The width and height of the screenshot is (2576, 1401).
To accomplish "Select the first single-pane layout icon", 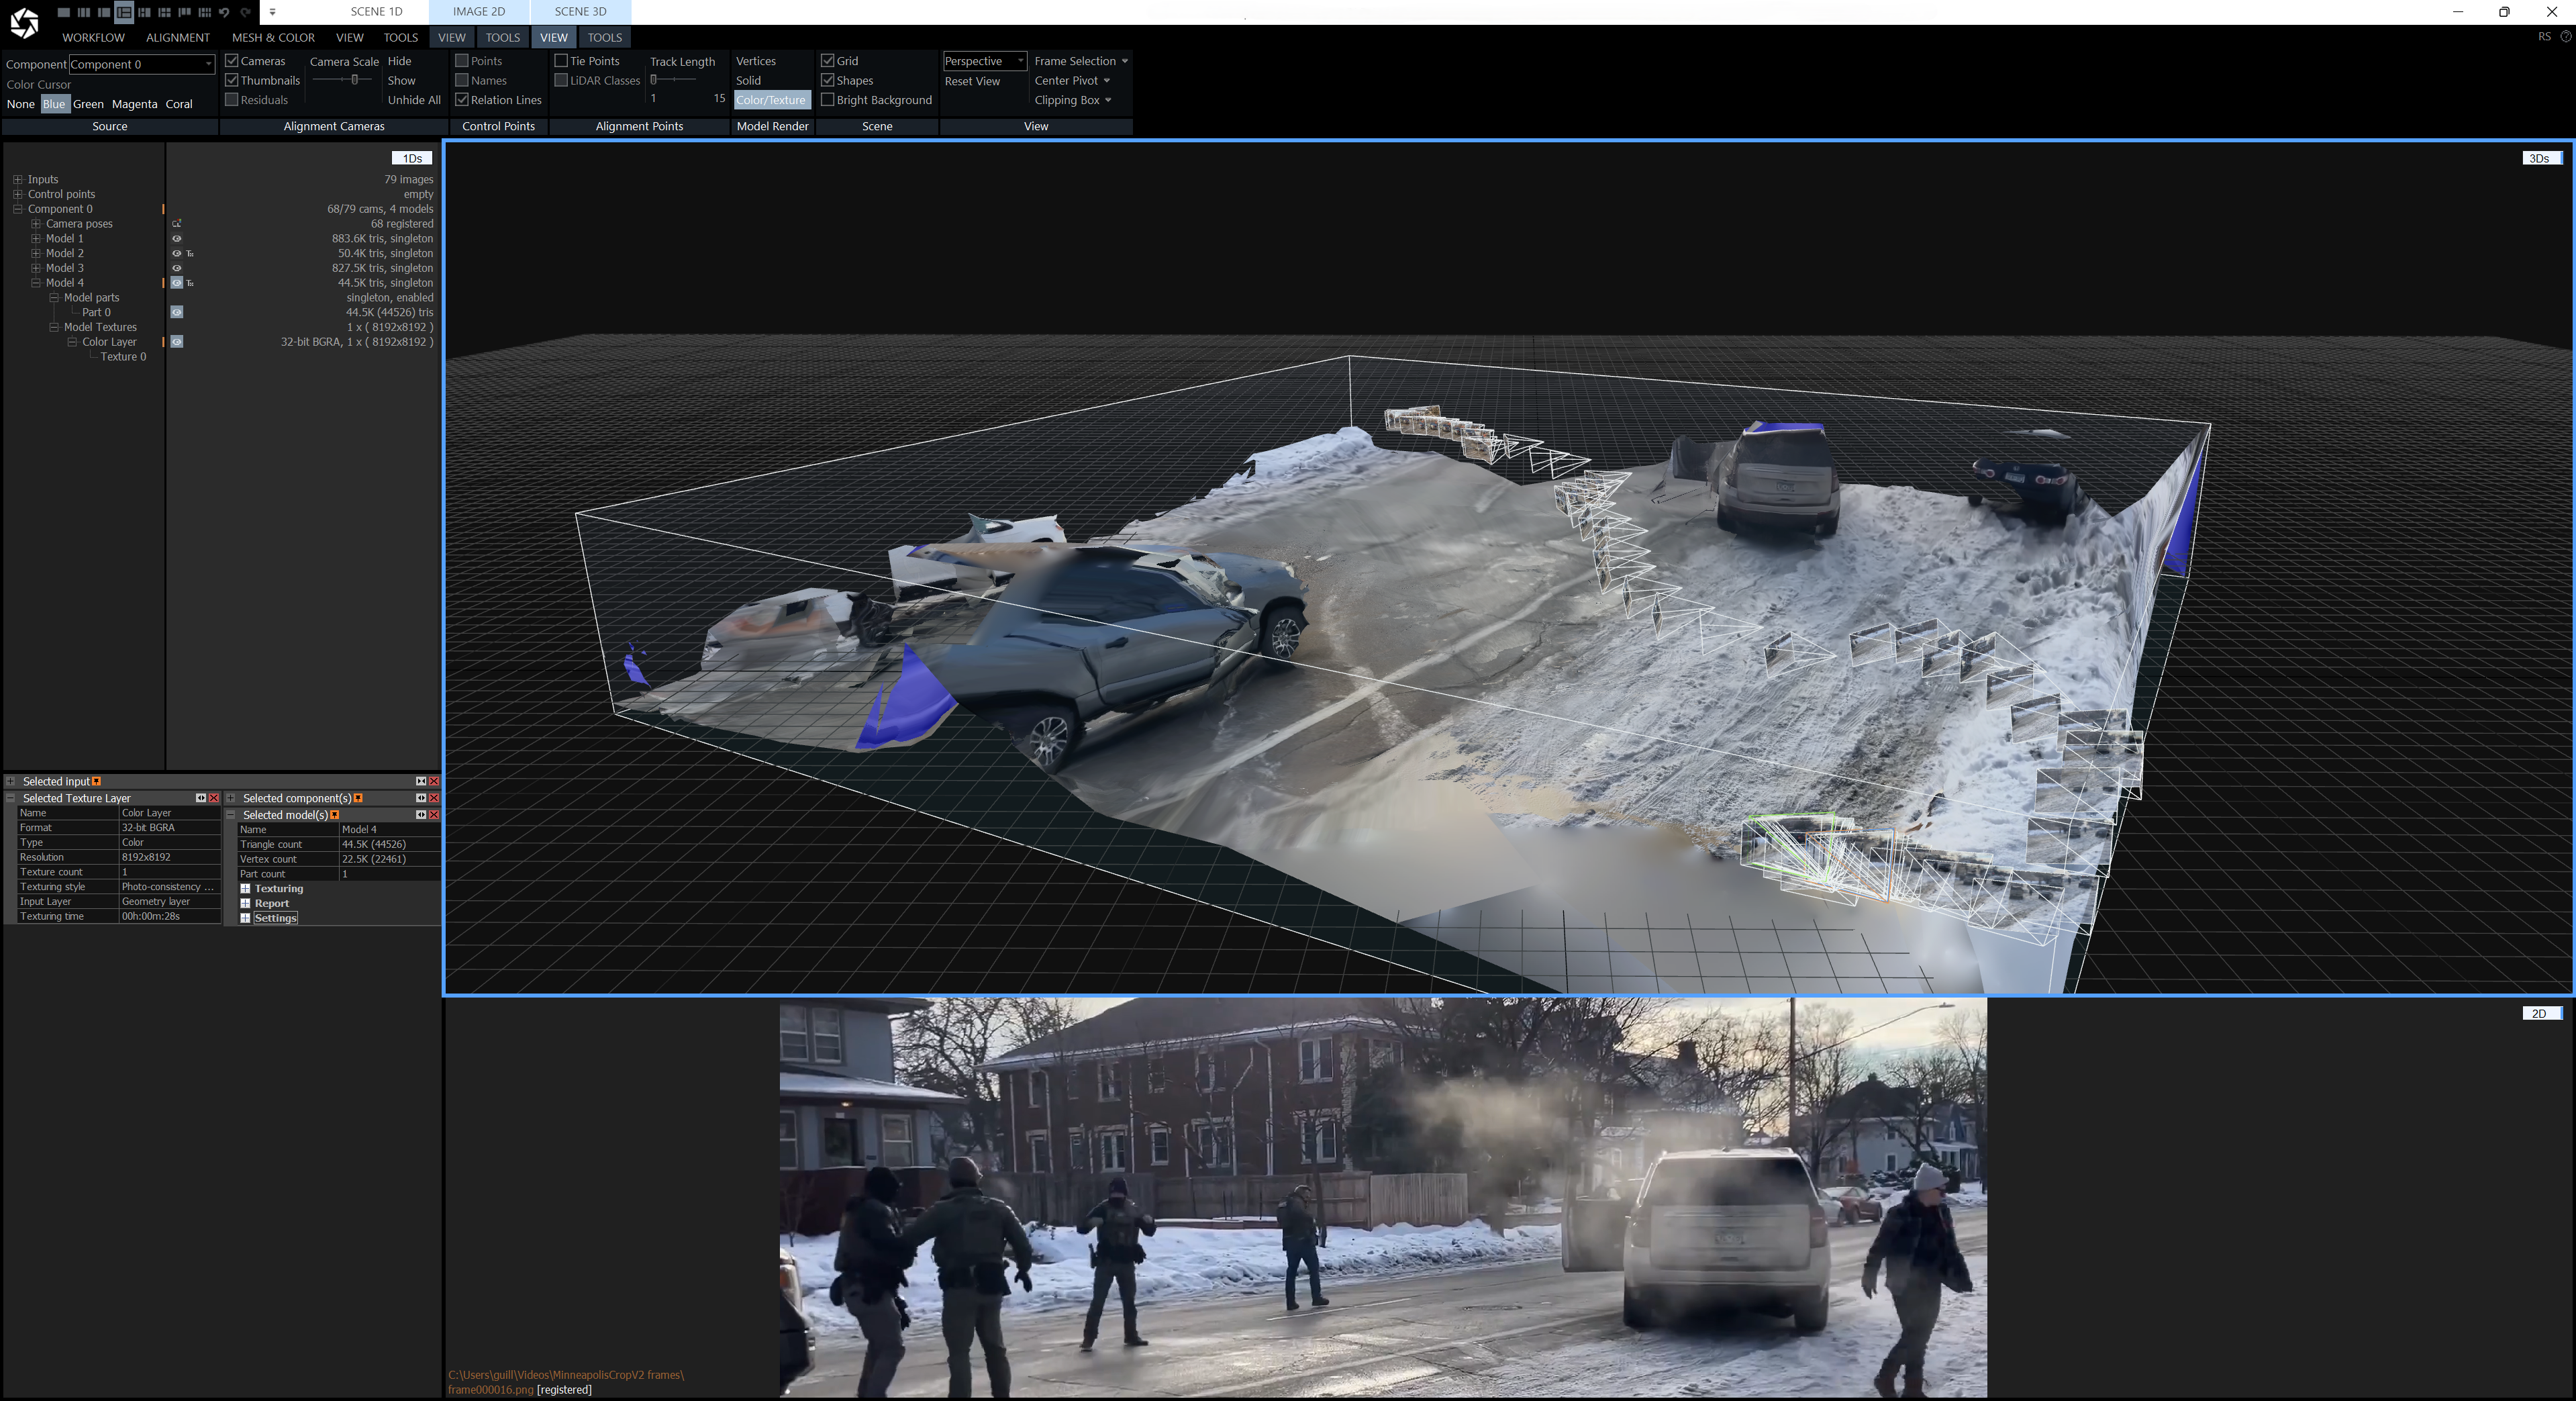I will (64, 12).
